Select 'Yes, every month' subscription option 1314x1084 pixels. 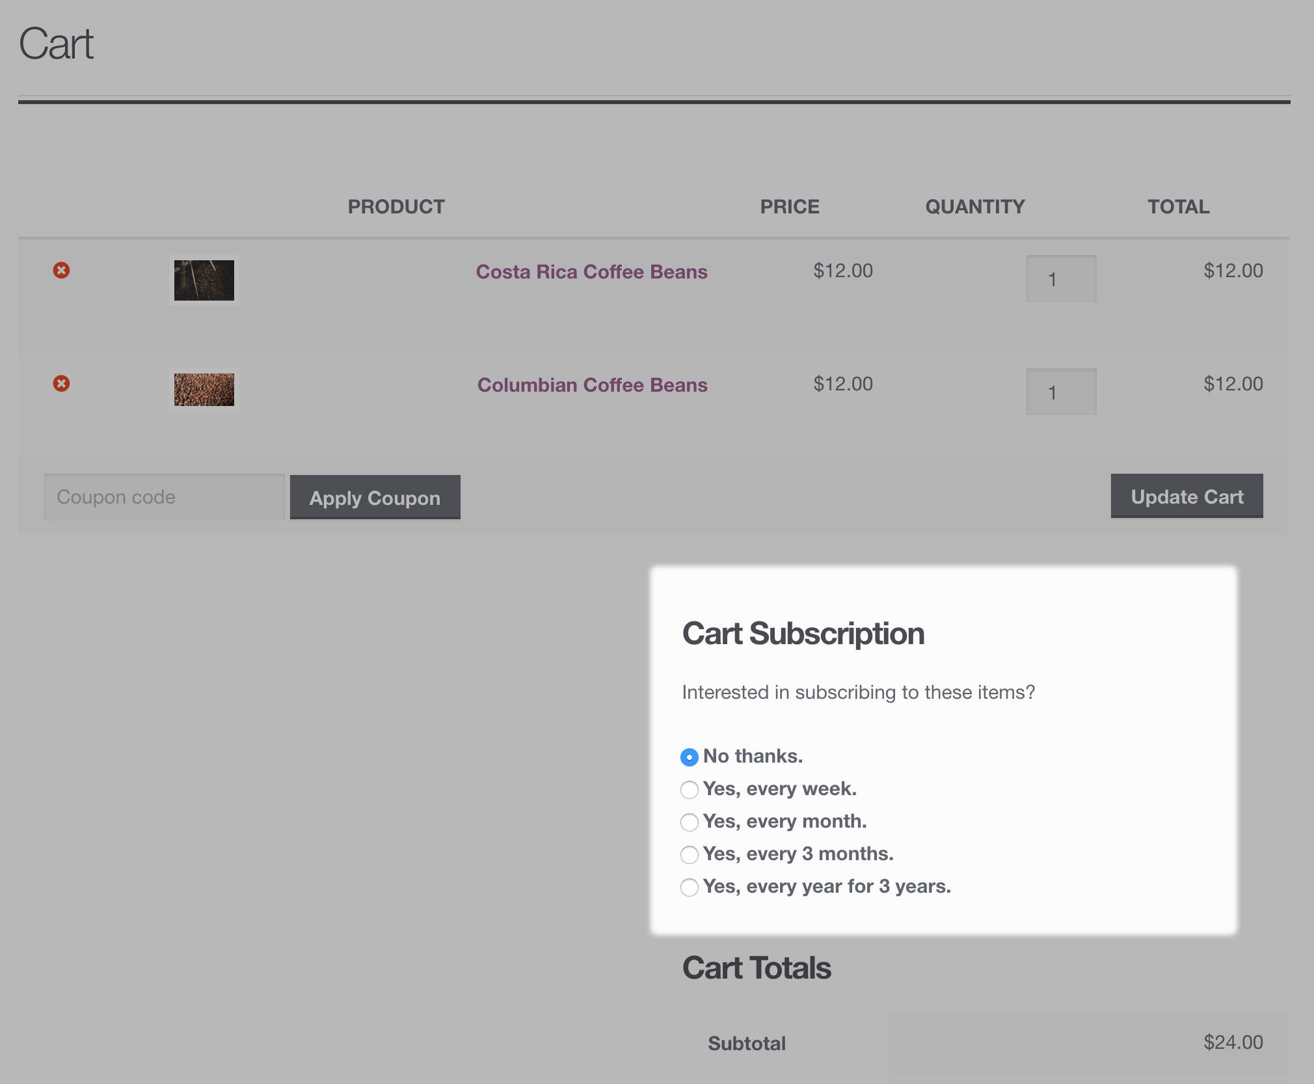click(689, 820)
